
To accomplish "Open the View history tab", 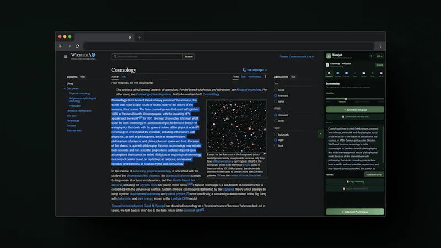I will [x=255, y=77].
